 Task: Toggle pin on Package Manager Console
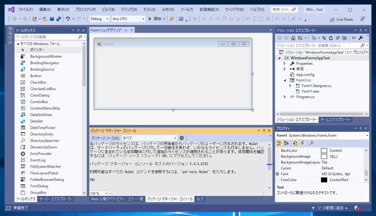[264, 131]
